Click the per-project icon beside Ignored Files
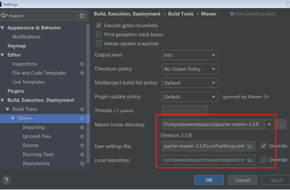 point(82,137)
